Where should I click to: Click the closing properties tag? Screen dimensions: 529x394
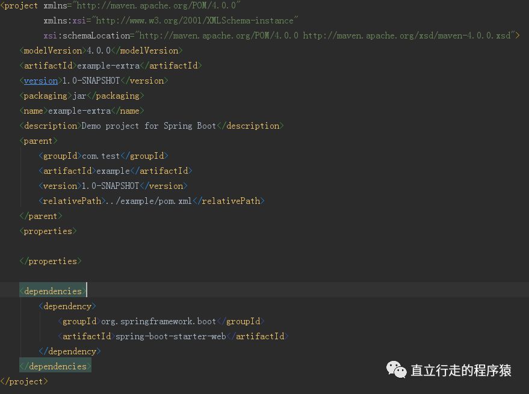pos(51,261)
